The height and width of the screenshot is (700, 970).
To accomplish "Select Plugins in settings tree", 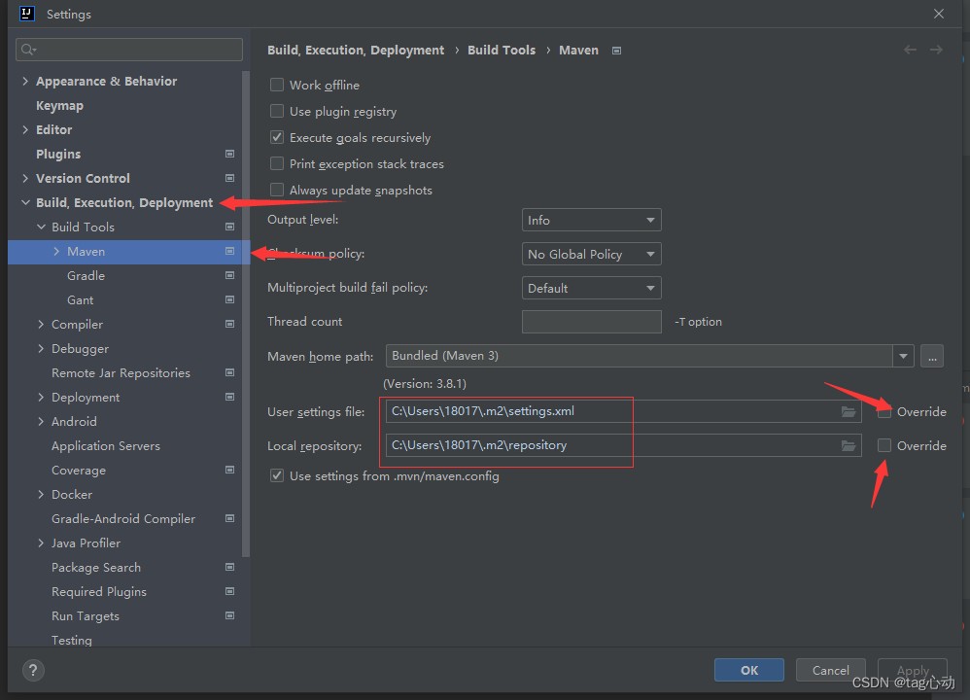I will pyautogui.click(x=58, y=154).
